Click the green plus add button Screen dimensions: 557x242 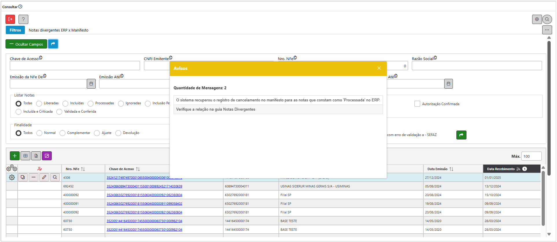coord(15,156)
